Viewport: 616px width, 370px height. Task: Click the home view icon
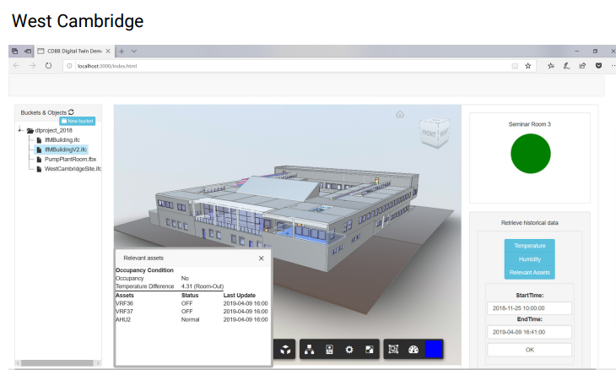point(400,114)
